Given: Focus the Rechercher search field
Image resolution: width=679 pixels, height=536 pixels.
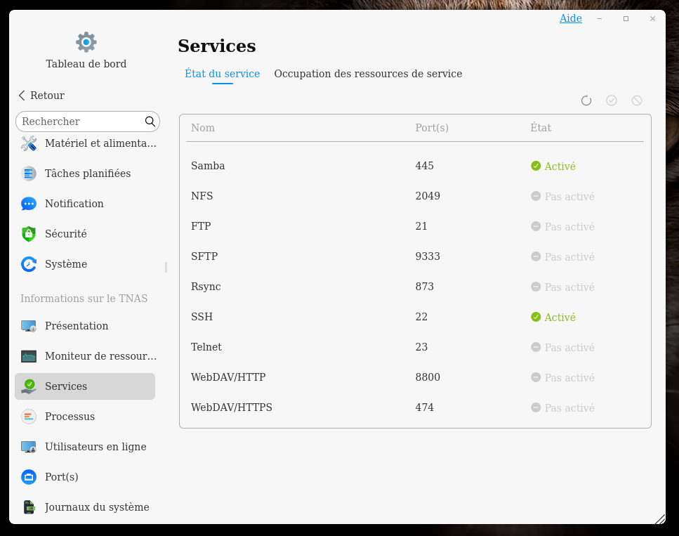Looking at the screenshot, I should click(81, 122).
